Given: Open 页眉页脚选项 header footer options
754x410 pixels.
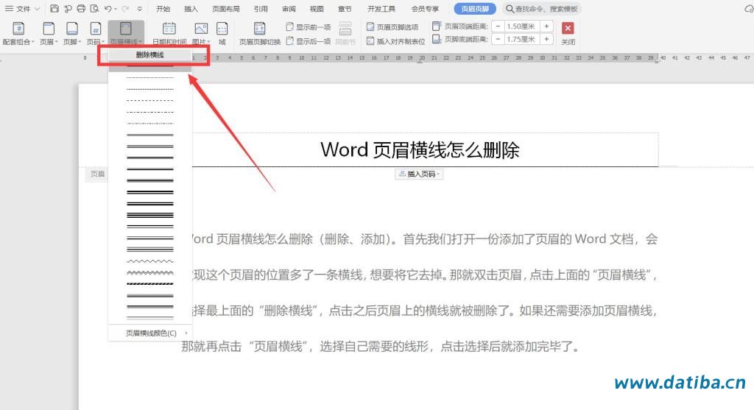Looking at the screenshot, I should tap(392, 27).
